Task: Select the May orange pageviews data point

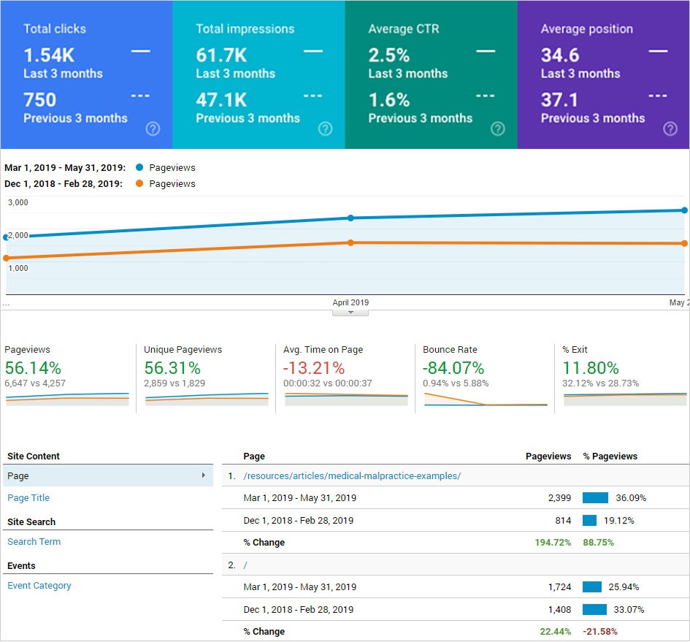Action: (x=684, y=243)
